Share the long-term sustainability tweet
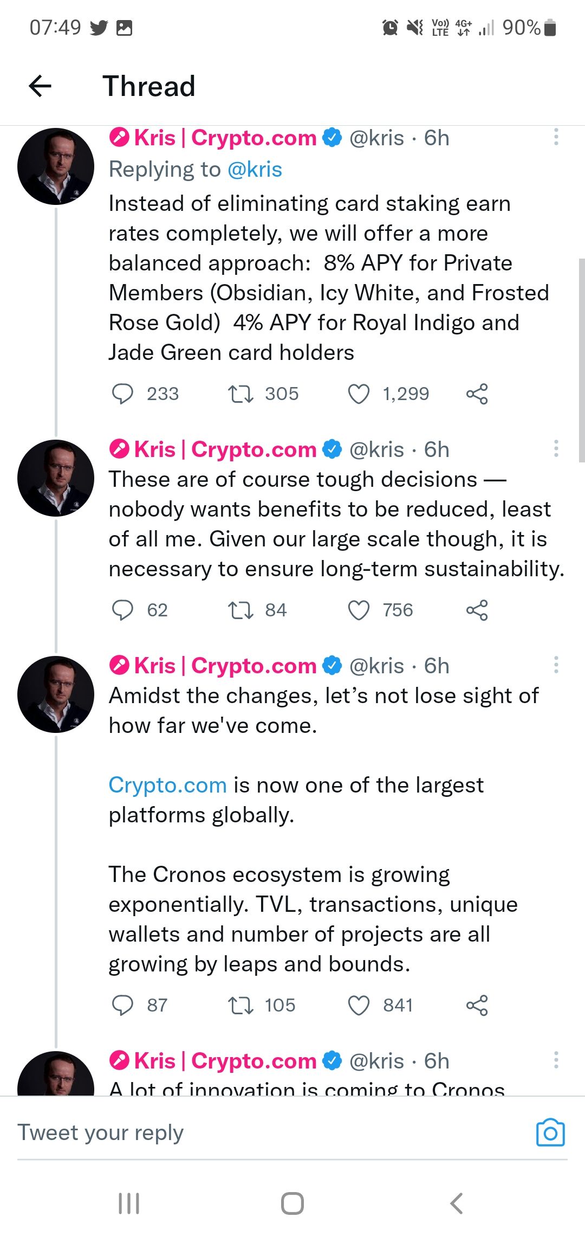Image resolution: width=585 pixels, height=1236 pixels. click(477, 610)
